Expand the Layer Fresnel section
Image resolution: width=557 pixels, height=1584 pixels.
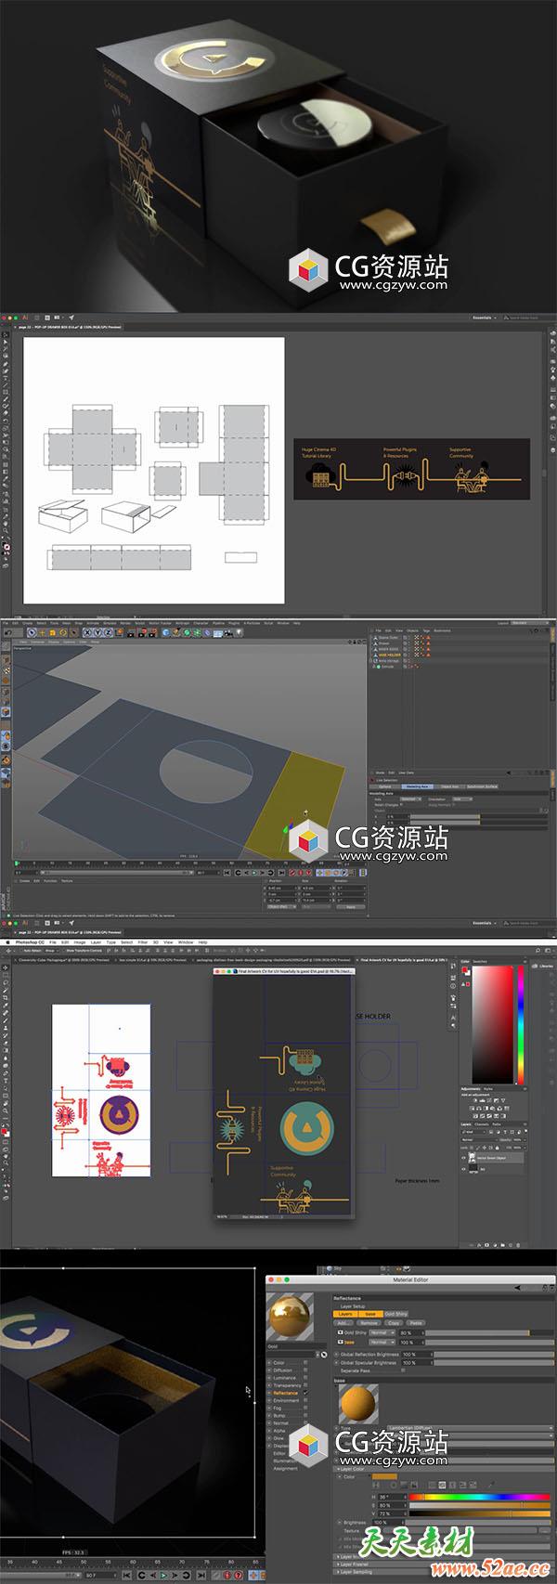point(354,1565)
